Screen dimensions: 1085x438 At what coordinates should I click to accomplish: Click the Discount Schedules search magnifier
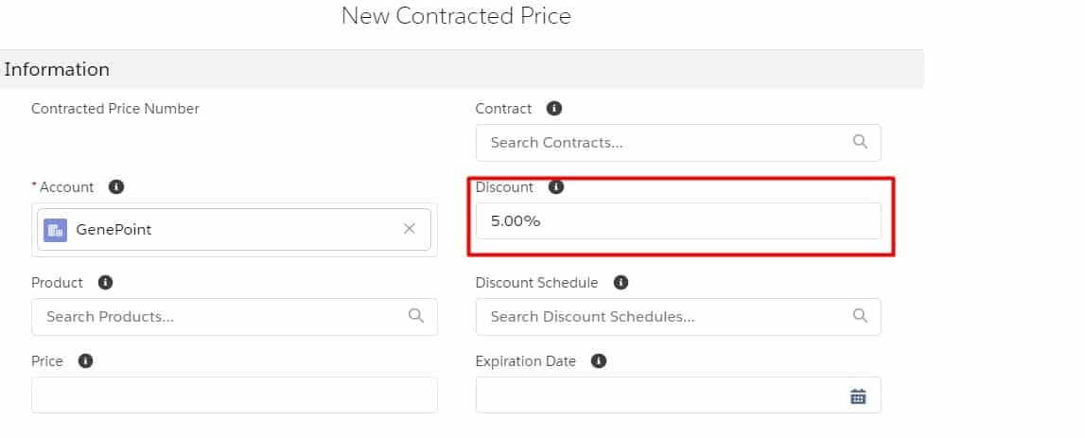pyautogui.click(x=860, y=316)
